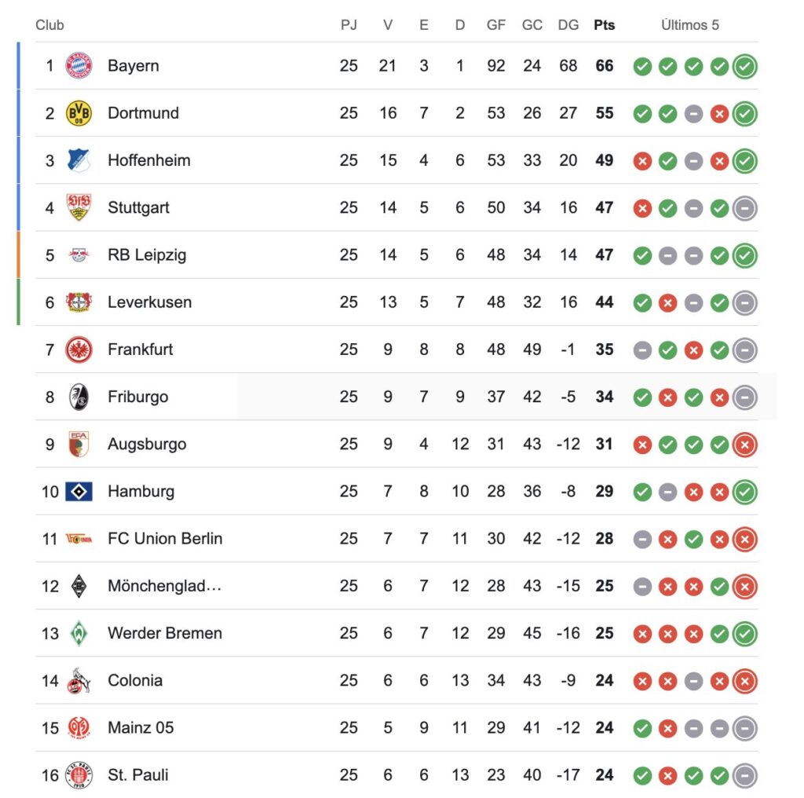Select the Frankfurt eagle crest
Image resolution: width=804 pixels, height=798 pixels.
79,350
